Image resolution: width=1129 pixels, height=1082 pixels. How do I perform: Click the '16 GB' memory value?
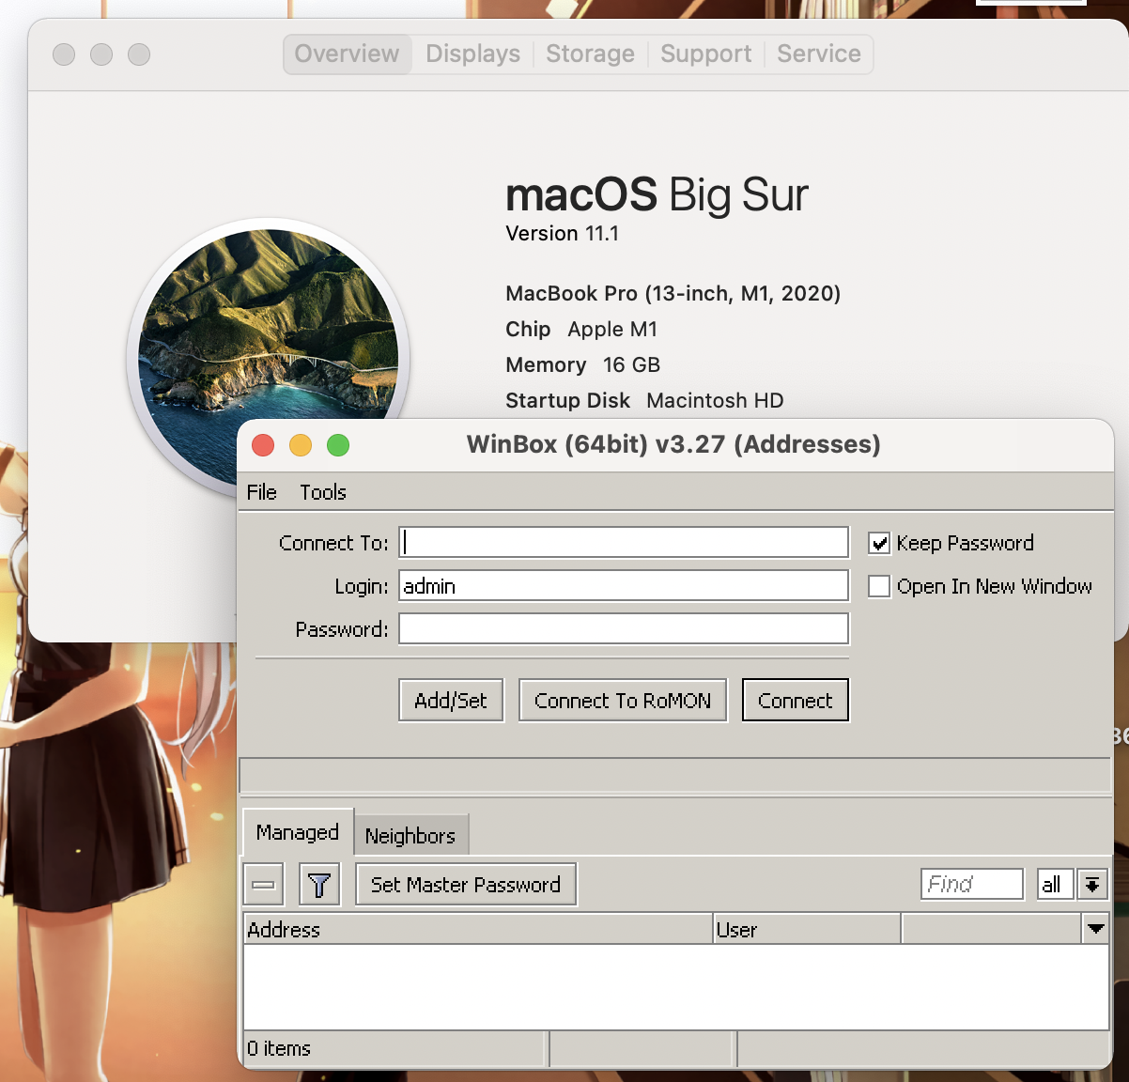[x=631, y=364]
